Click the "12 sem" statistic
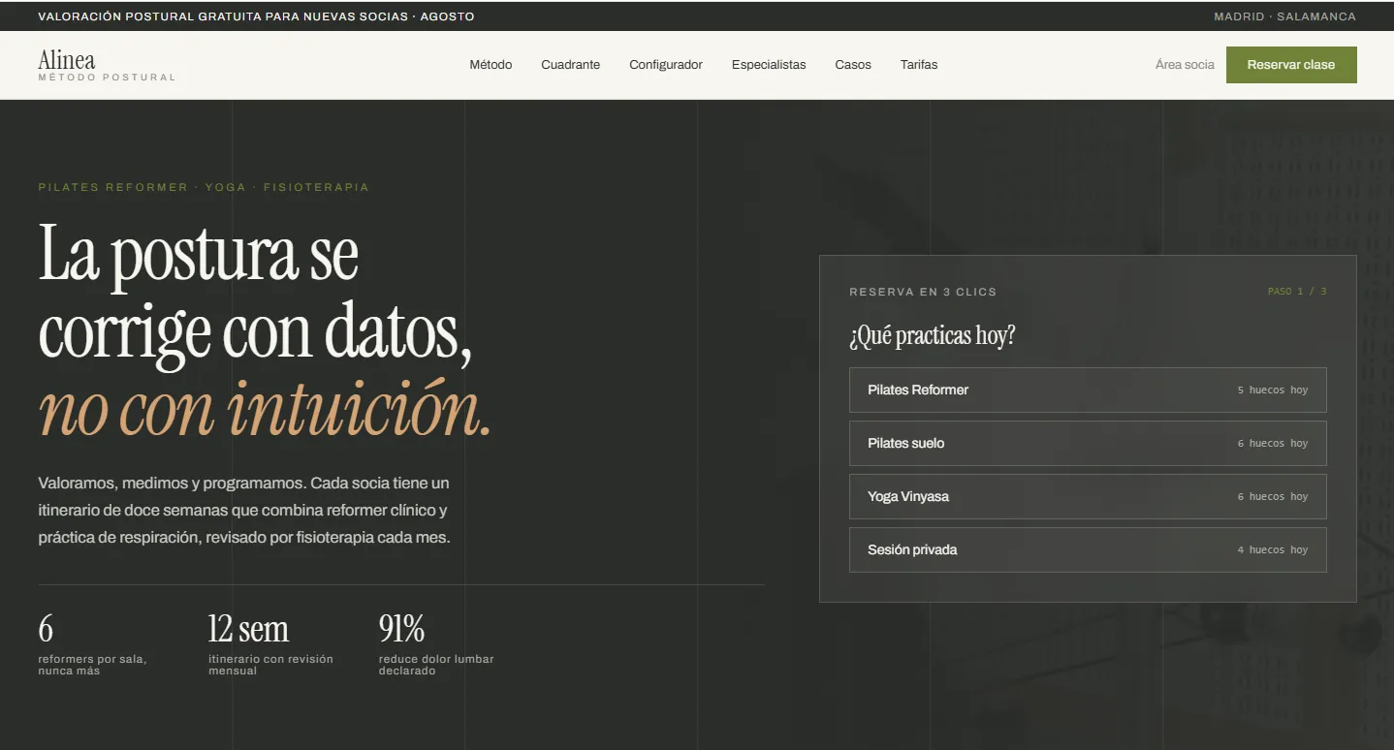 click(x=248, y=629)
